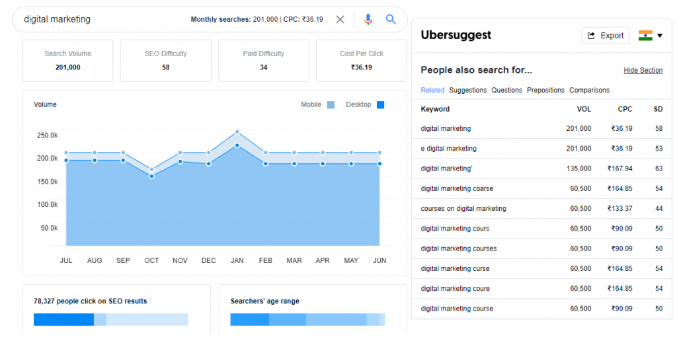Click the Ubersuggest title
This screenshot has width=677, height=343.
[456, 35]
